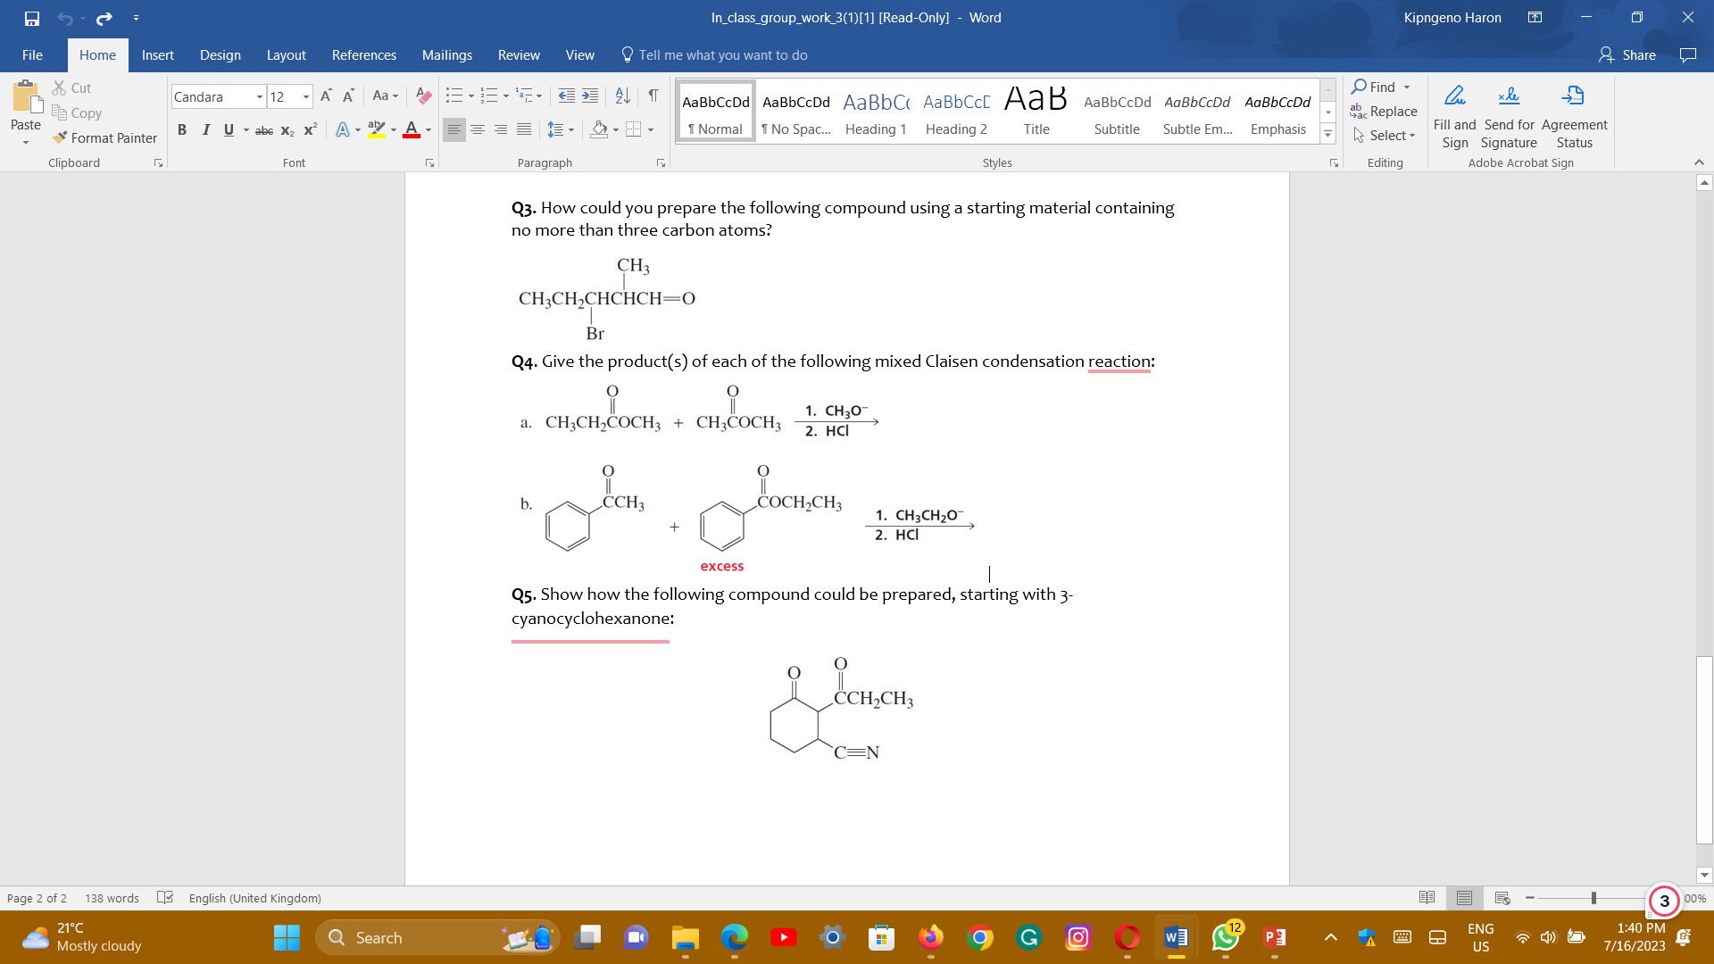Screen dimensions: 1714x964
Task: Open File Explorer from taskbar
Action: click(685, 937)
